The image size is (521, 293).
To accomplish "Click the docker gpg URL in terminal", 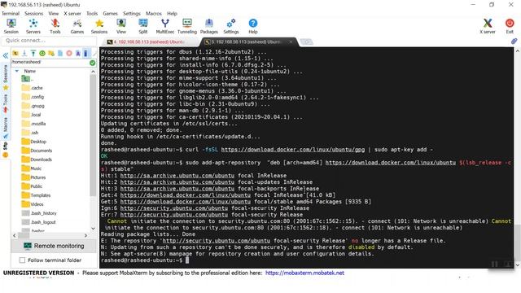I will point(293,150).
